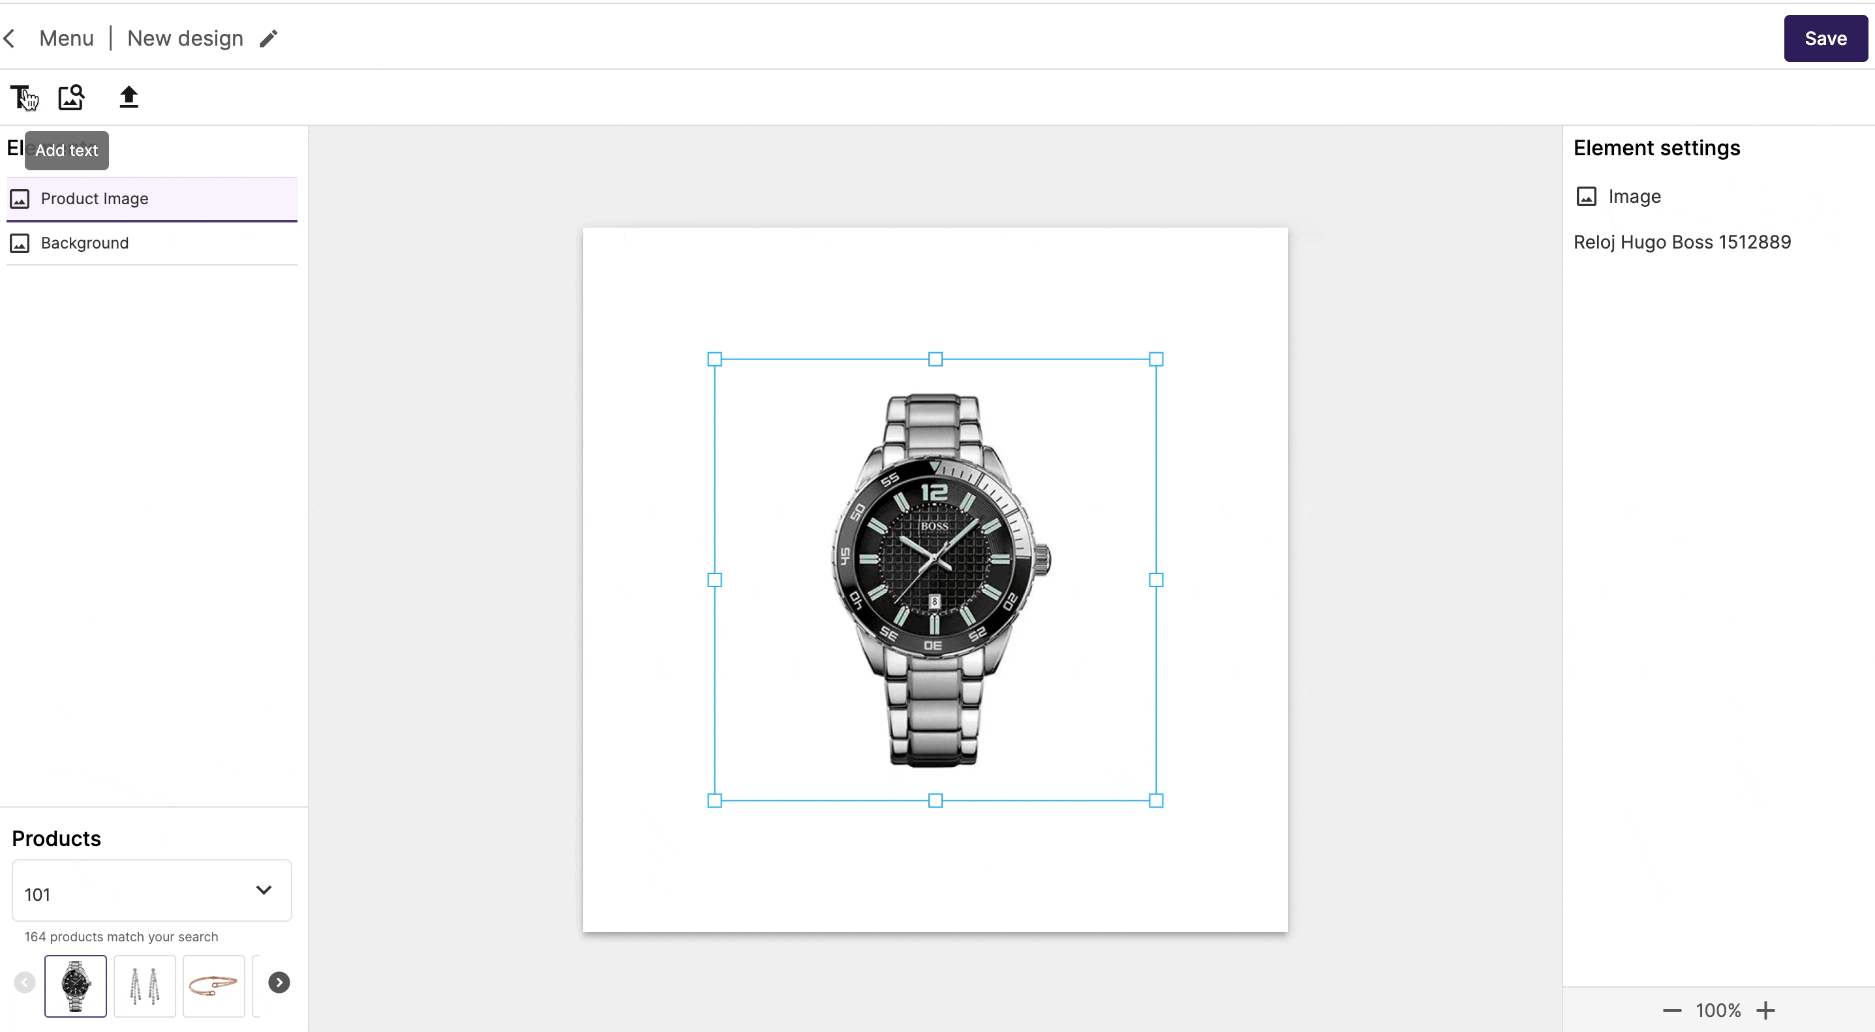The width and height of the screenshot is (1875, 1032).
Task: Save the design
Action: coord(1825,38)
